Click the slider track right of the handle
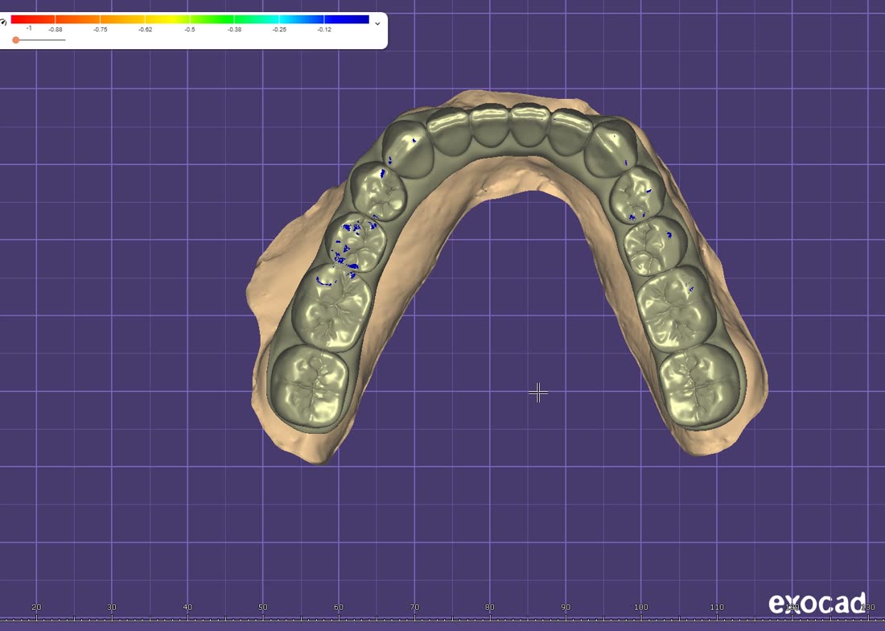 coord(43,40)
